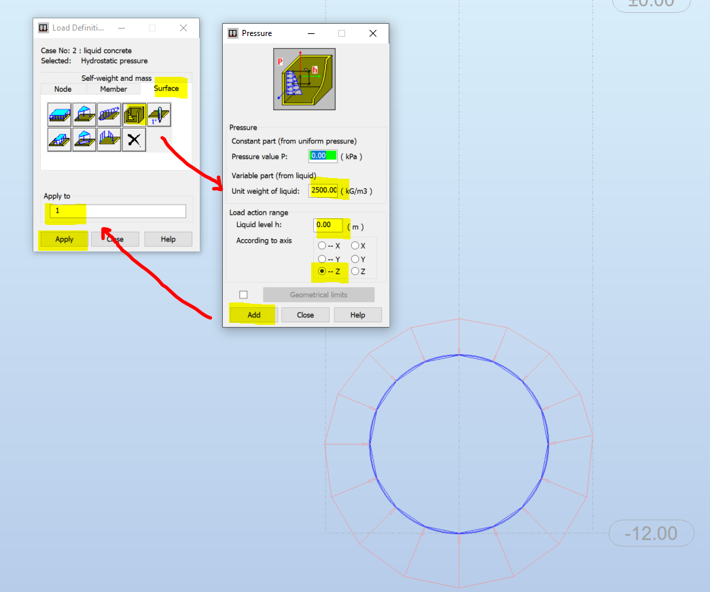Image resolution: width=710 pixels, height=592 pixels.
Task: Choose the planar load on 3 points icon
Action: 84,115
